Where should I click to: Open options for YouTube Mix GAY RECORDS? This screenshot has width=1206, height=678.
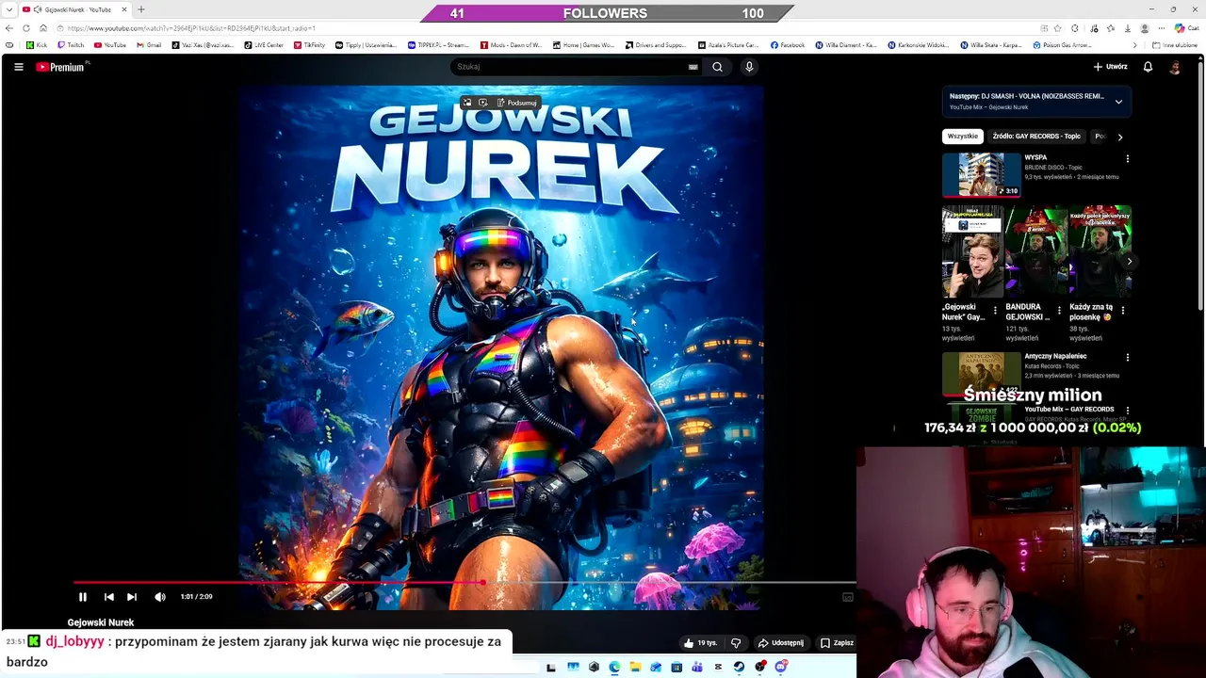pos(1127,411)
